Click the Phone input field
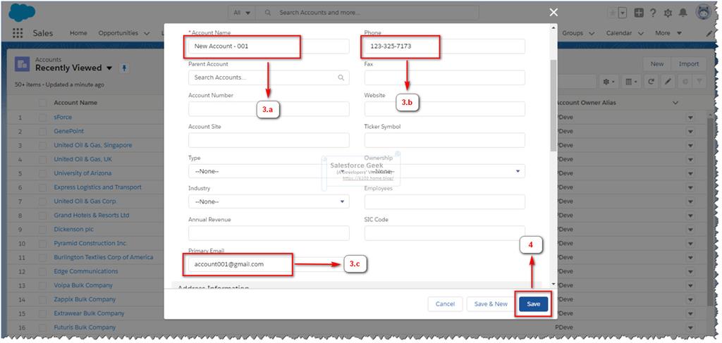722x343 pixels. point(445,46)
